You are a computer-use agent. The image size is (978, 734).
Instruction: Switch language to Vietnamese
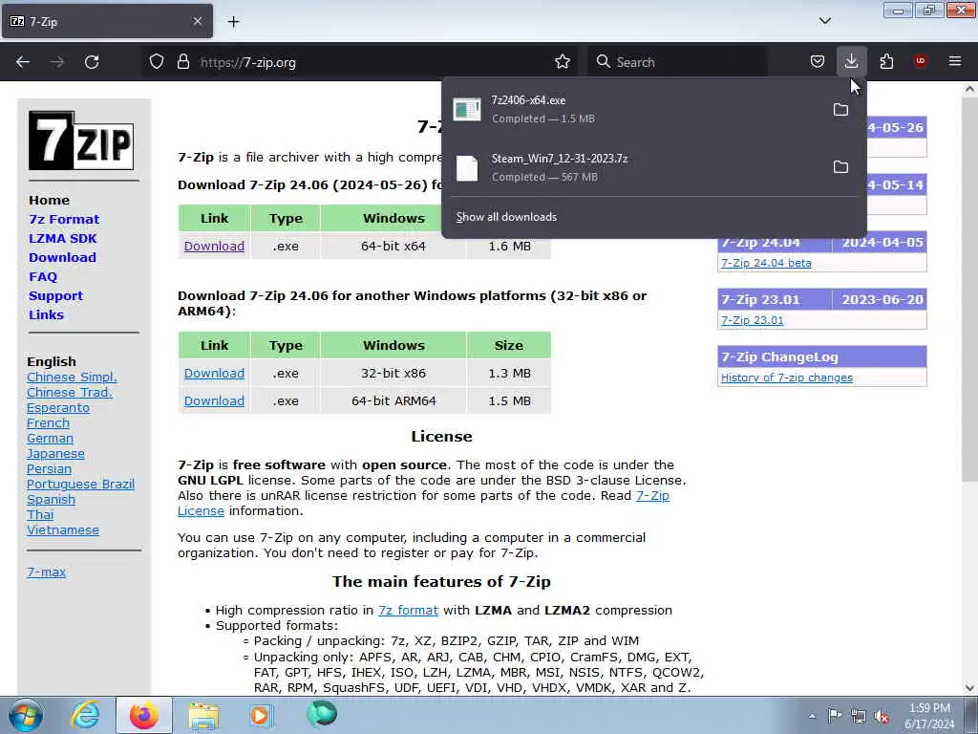coord(63,529)
